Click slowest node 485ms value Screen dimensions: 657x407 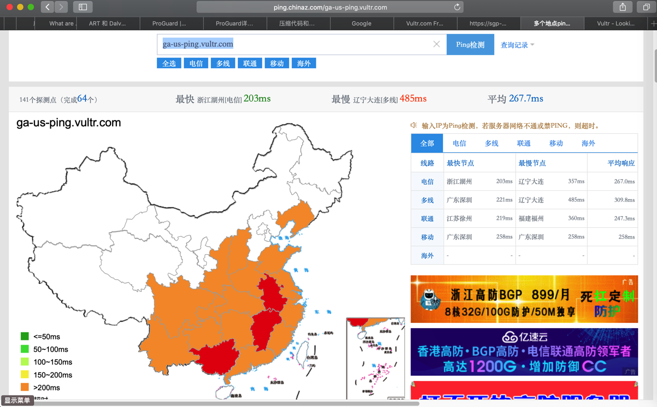[413, 98]
